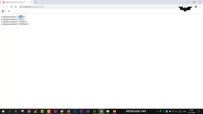Go forward in browser history
This screenshot has height=114, width=203.
(7, 7)
